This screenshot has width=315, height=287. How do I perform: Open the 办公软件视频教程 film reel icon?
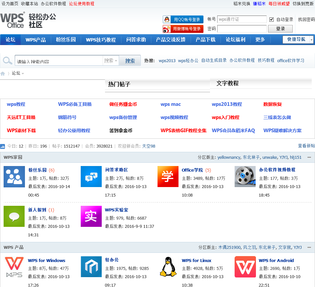tap(245, 177)
